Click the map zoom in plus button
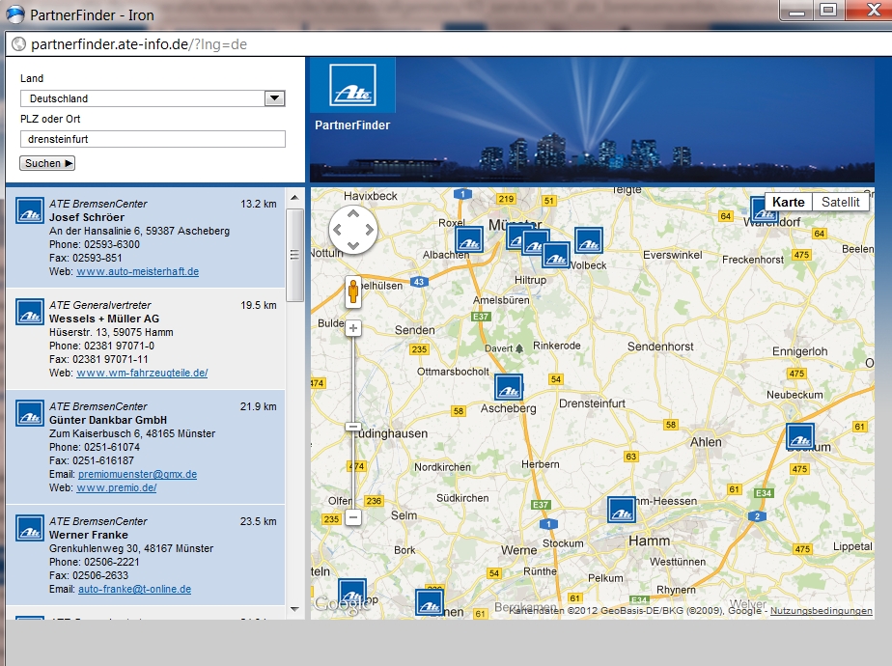 click(353, 328)
